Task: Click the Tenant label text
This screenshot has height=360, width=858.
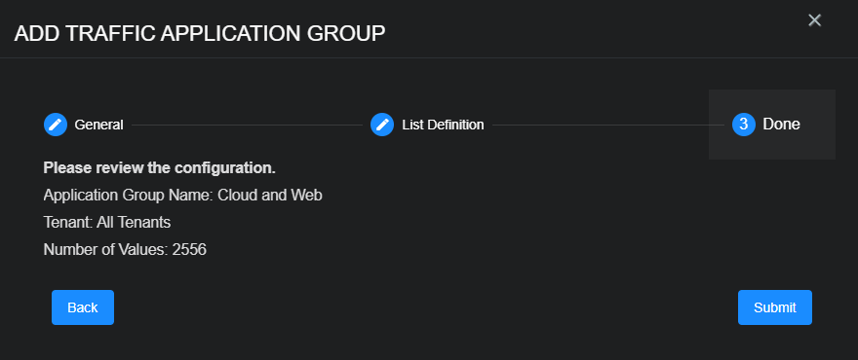Action: (x=68, y=223)
